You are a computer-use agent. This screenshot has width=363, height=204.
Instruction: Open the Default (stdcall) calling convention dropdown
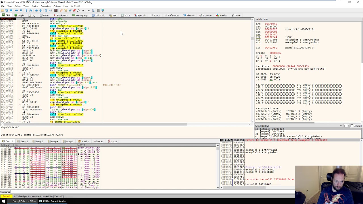(x=298, y=126)
